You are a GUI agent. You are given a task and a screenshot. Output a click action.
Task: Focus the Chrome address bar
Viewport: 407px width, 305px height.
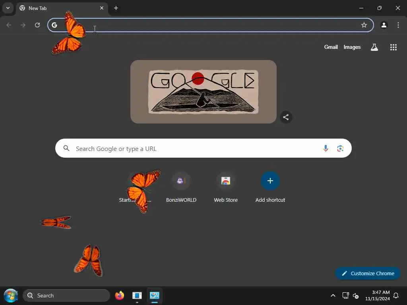(211, 25)
